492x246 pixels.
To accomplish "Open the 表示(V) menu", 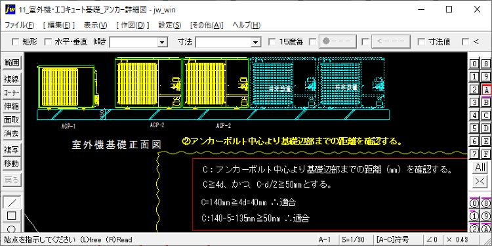I will pos(95,25).
